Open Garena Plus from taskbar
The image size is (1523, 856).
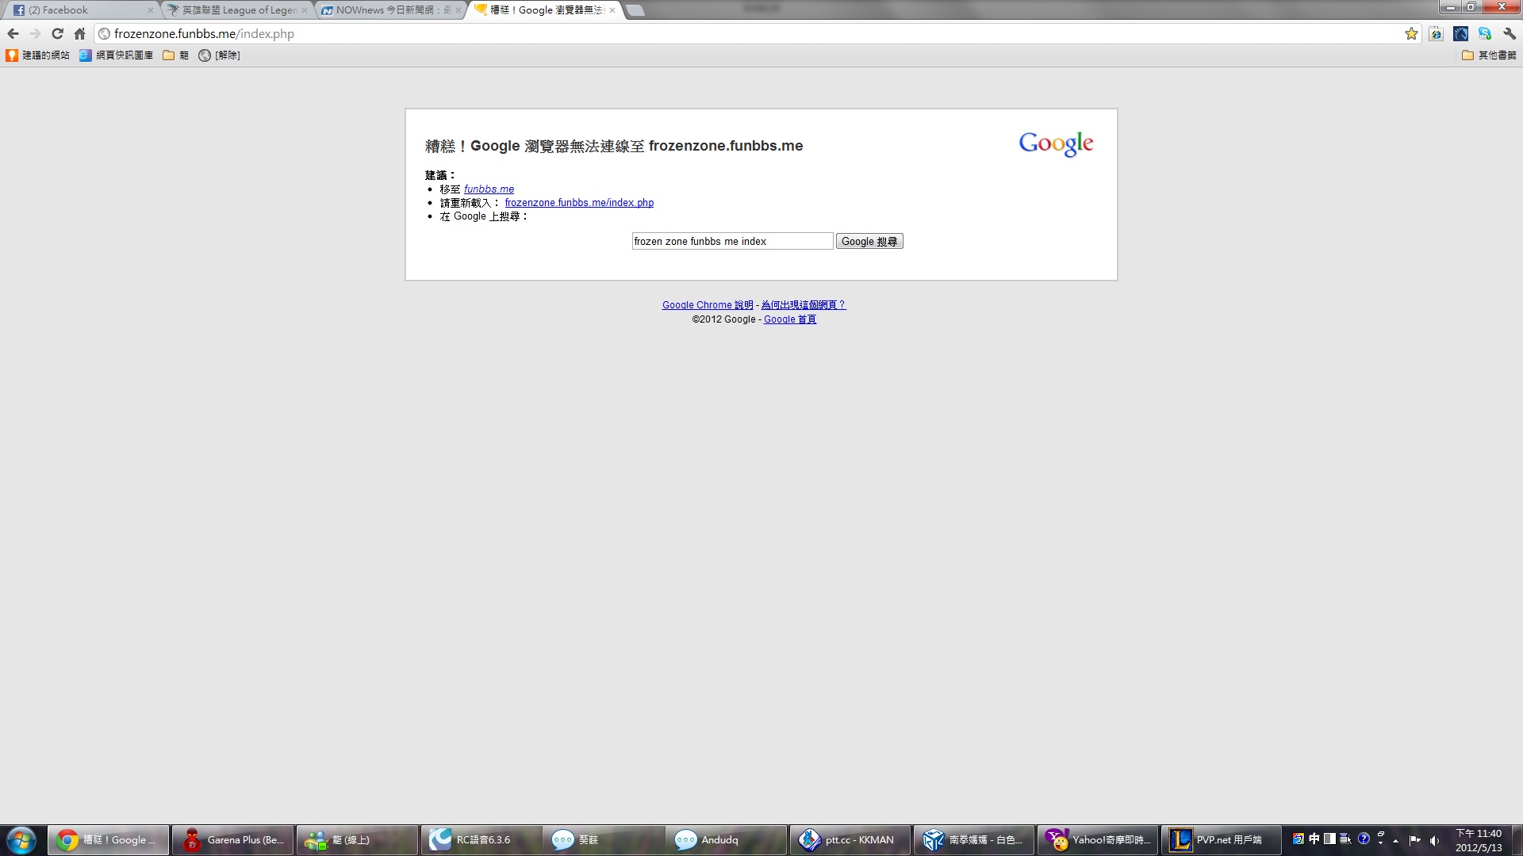pos(233,839)
